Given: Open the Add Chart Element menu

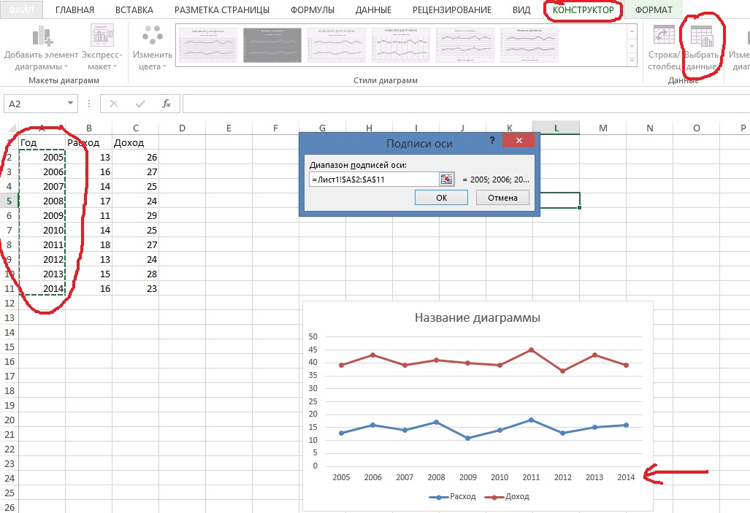Looking at the screenshot, I should 41,49.
